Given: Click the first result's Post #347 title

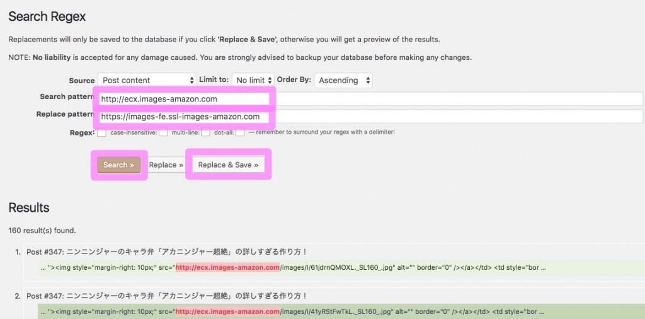Looking at the screenshot, I should pyautogui.click(x=167, y=252).
